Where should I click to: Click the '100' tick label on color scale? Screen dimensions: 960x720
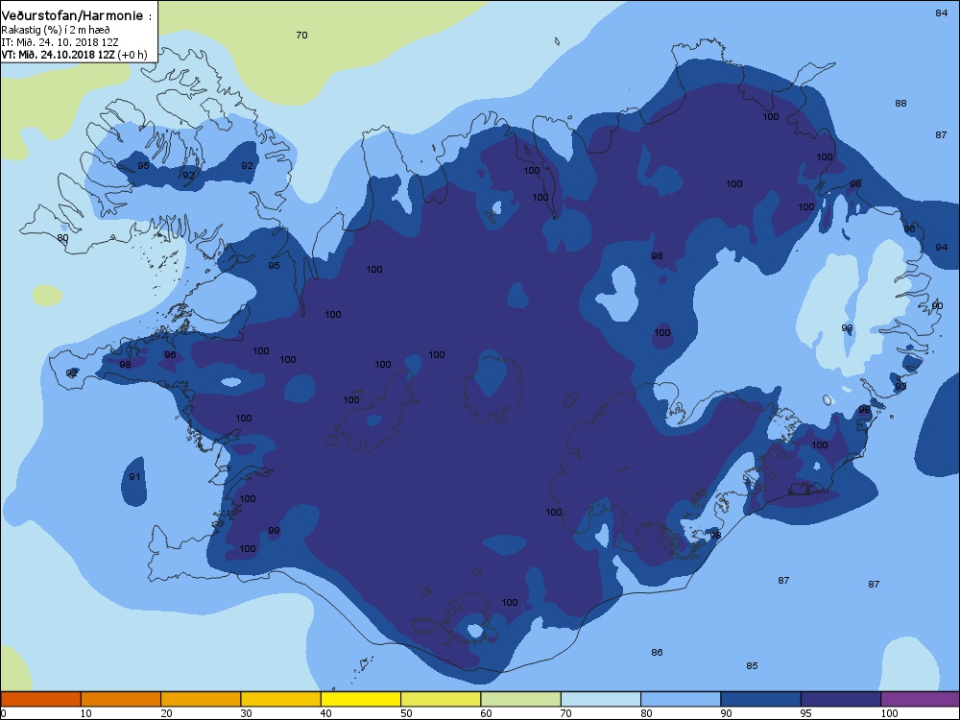tap(889, 713)
